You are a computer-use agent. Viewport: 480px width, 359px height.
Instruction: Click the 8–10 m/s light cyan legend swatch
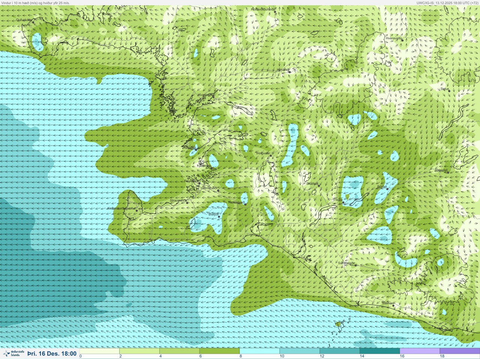click(259, 351)
